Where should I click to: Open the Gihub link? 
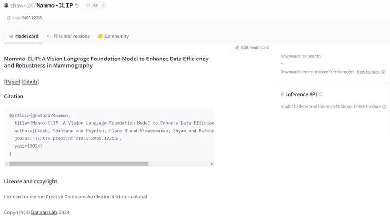[x=30, y=82]
